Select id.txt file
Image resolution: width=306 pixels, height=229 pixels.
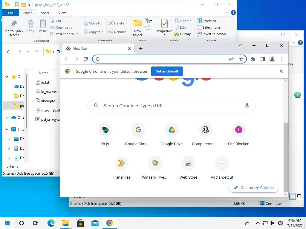click(x=43, y=83)
